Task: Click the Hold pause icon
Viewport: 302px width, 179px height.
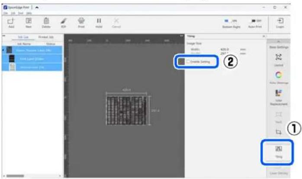Action: pos(99,21)
